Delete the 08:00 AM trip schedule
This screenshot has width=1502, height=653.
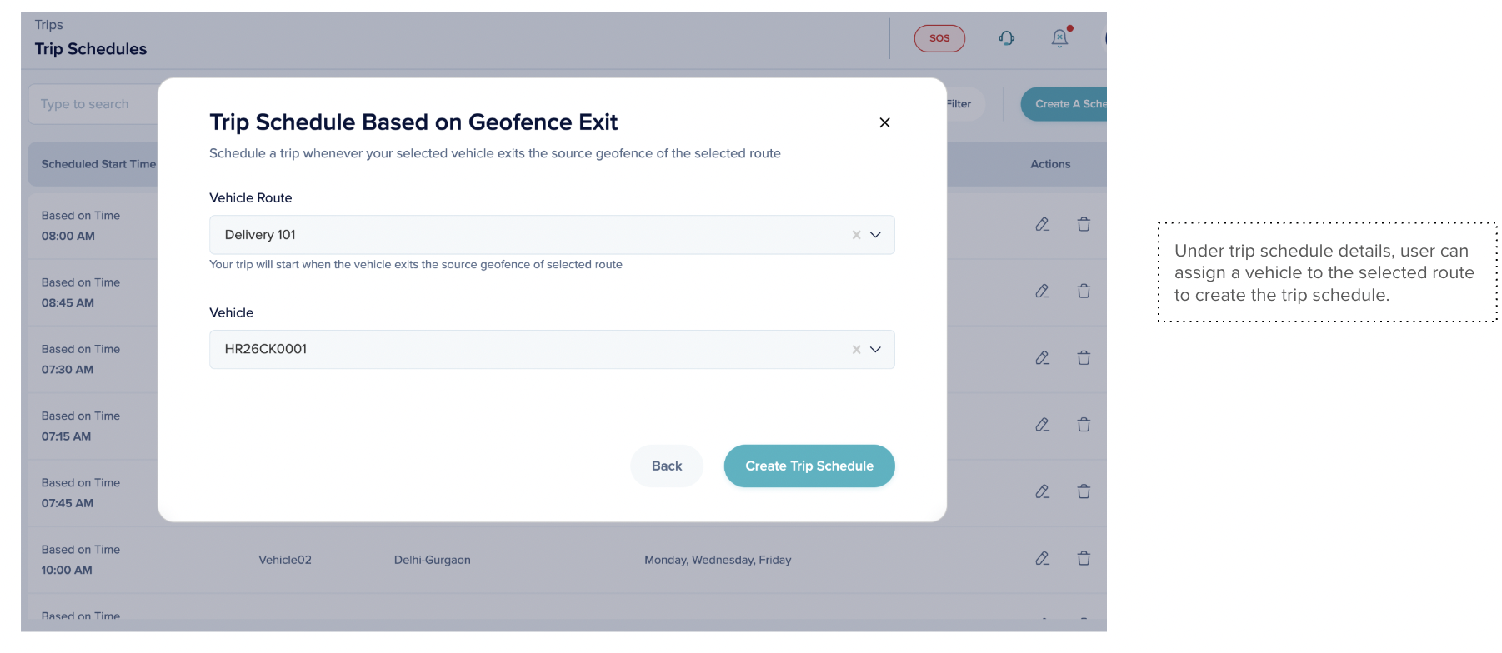tap(1084, 224)
